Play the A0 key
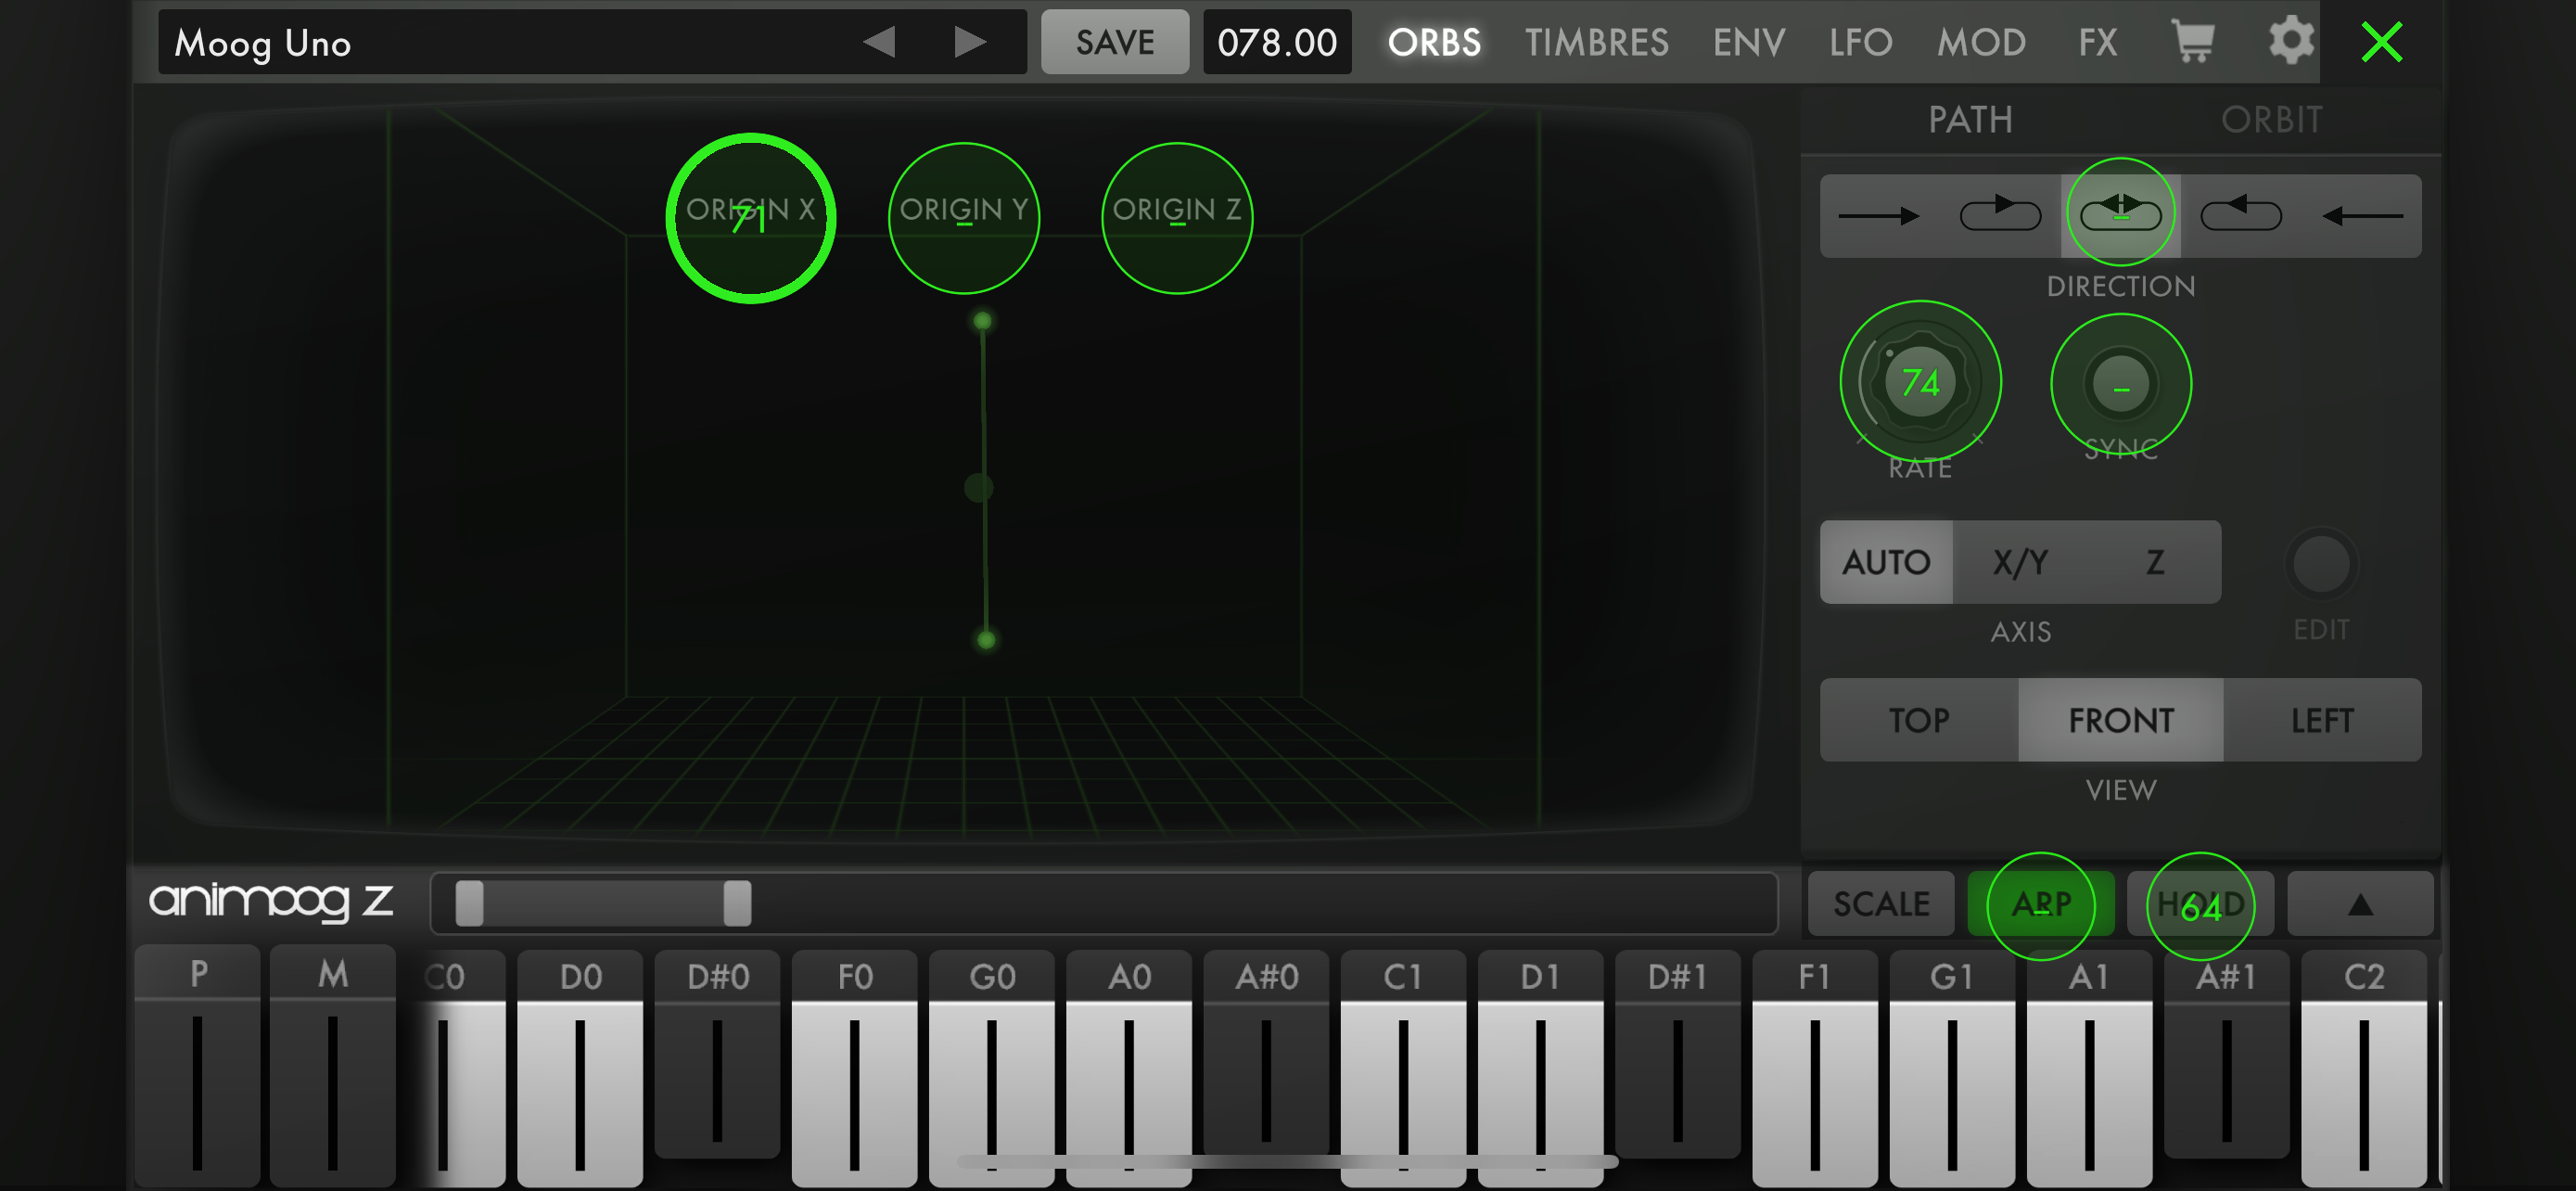The width and height of the screenshot is (2576, 1191). (1128, 1070)
